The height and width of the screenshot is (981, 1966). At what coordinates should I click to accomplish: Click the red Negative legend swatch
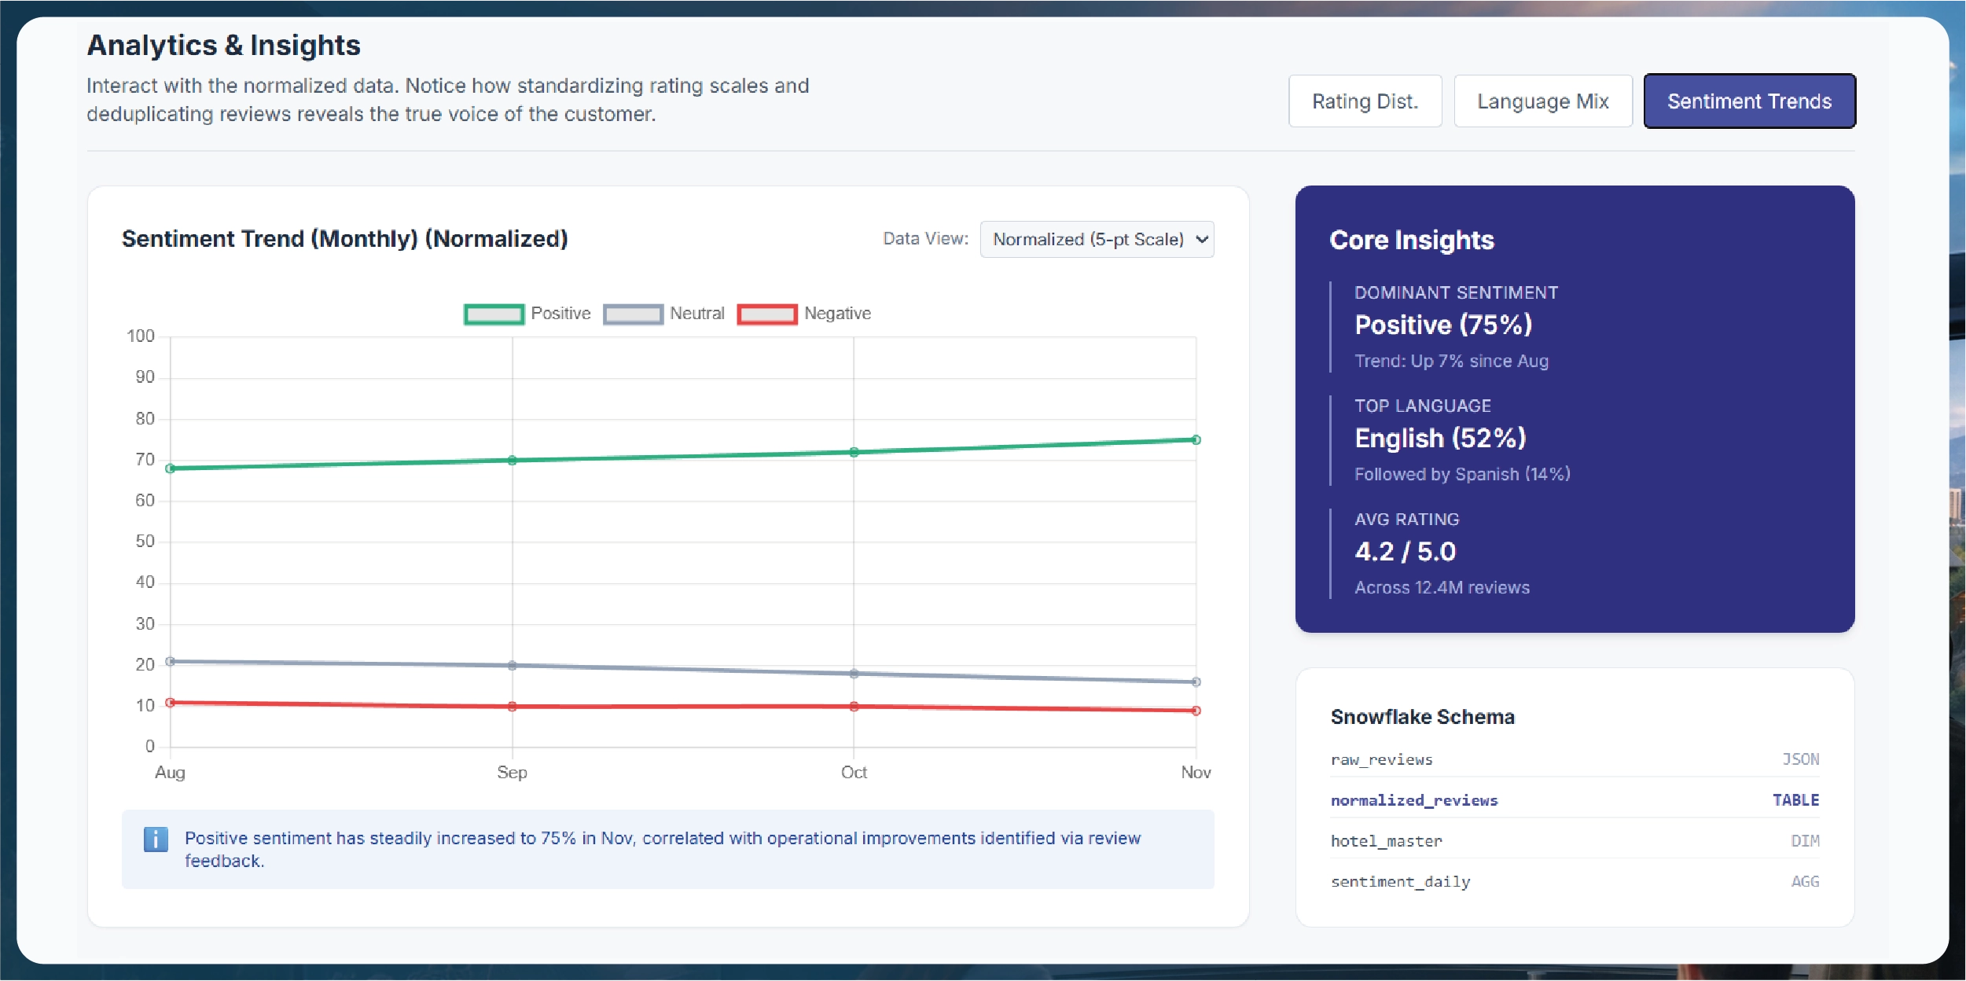tap(767, 314)
